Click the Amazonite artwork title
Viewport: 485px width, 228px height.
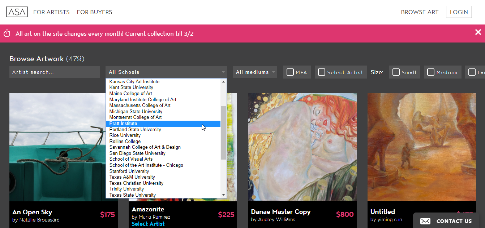[x=148, y=209]
